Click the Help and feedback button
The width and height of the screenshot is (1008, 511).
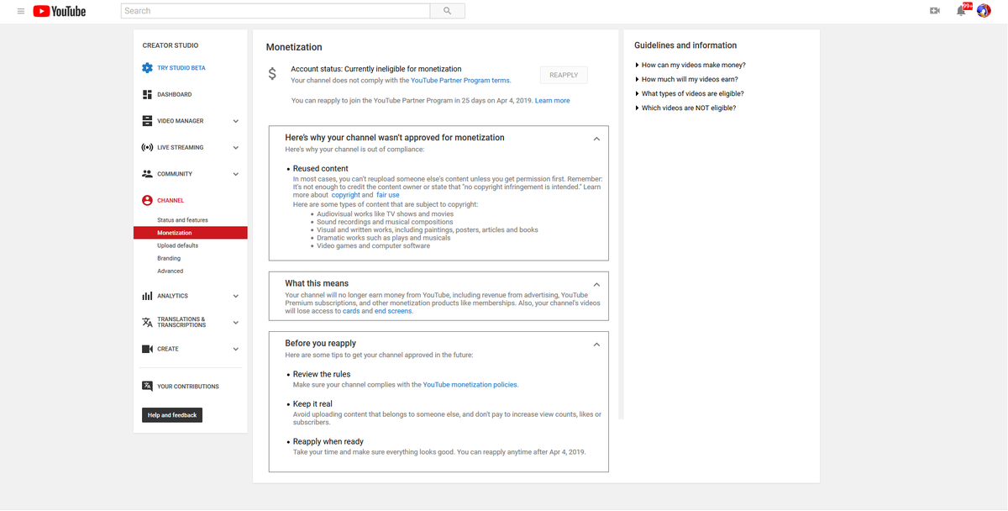pos(172,415)
